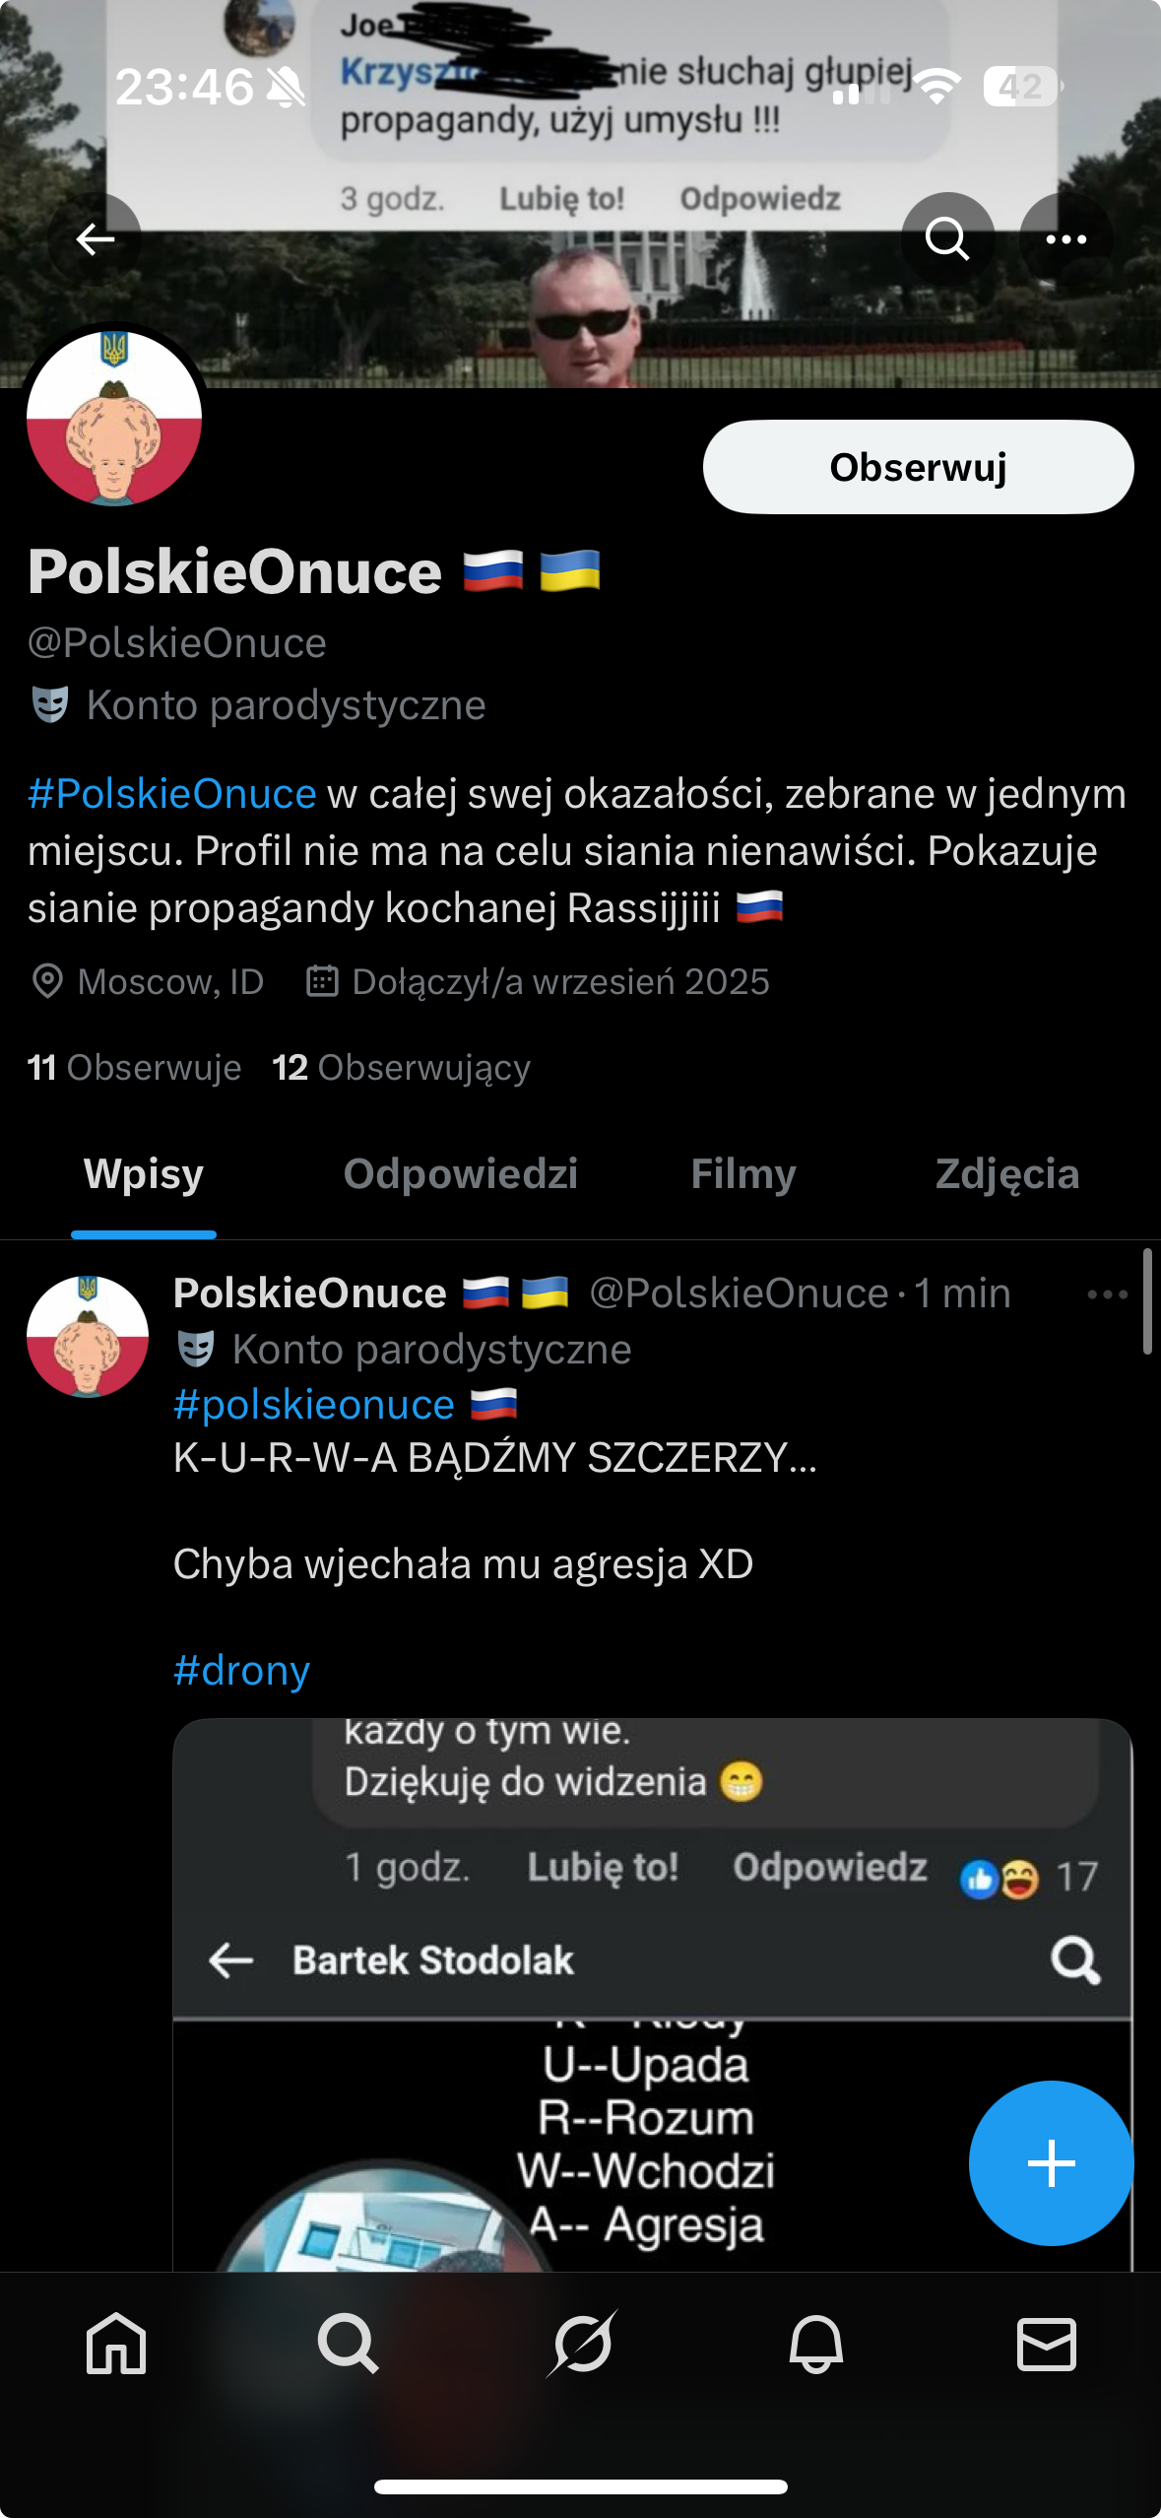Viewport: 1161px width, 2518px height.
Task: Open Grok icon in bottom navigation
Action: click(x=581, y=2343)
